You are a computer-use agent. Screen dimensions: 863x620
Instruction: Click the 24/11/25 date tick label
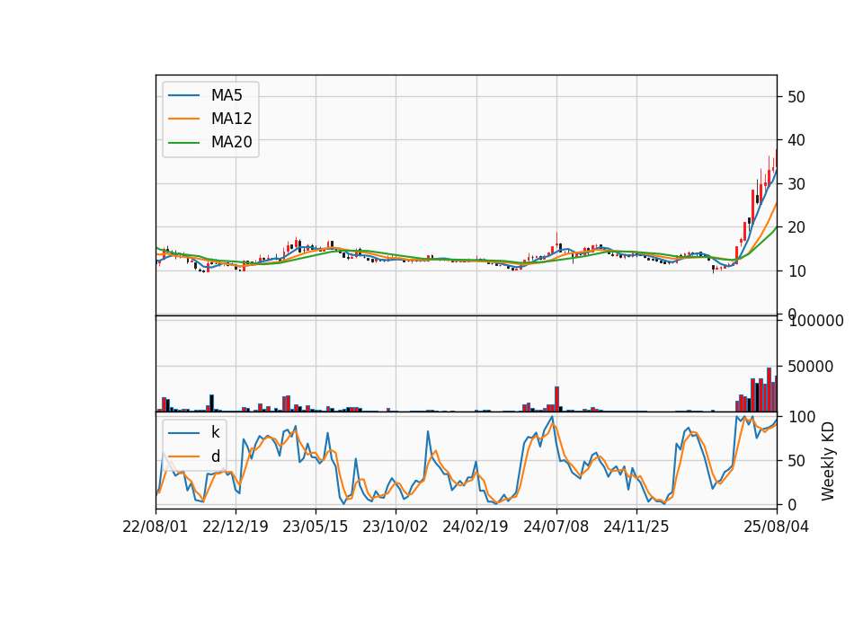click(x=636, y=527)
